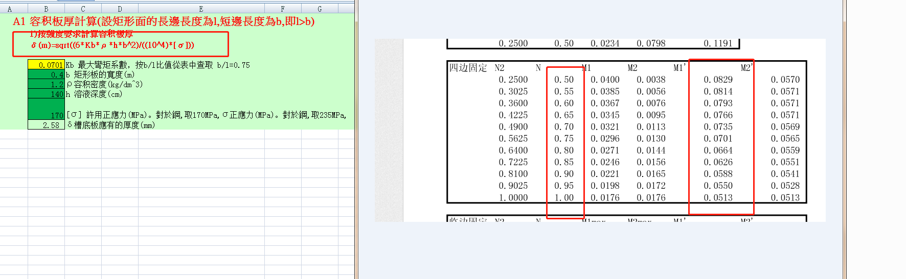The width and height of the screenshot is (906, 279).
Task: Click heading '1)按強度要求計算容积板厚'
Action: click(81, 34)
